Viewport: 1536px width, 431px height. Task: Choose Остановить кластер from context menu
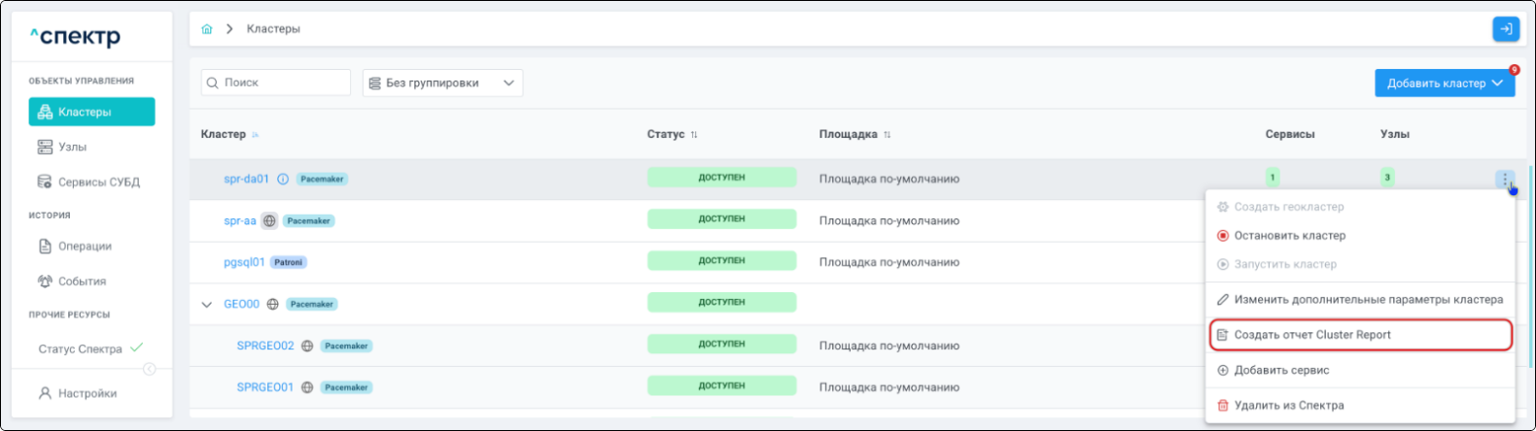1289,236
